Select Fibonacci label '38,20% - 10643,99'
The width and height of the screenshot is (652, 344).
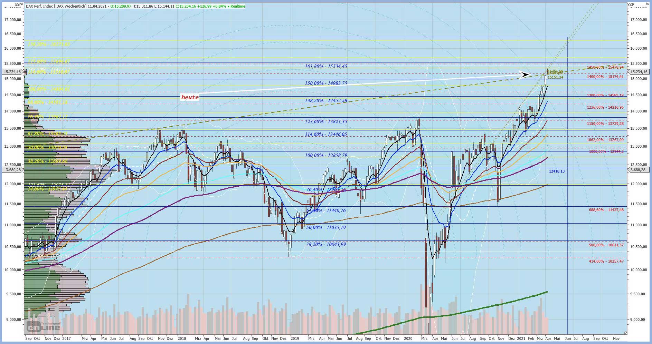326,244
